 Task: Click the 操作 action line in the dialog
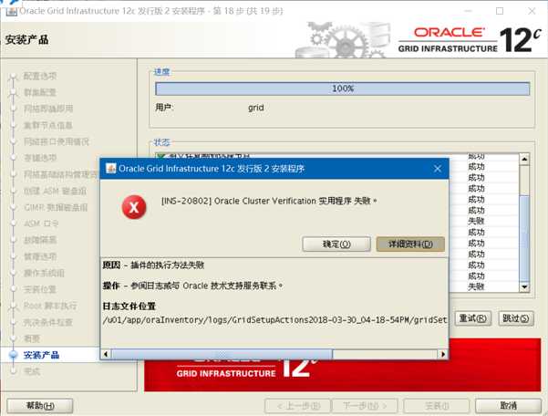(192, 286)
